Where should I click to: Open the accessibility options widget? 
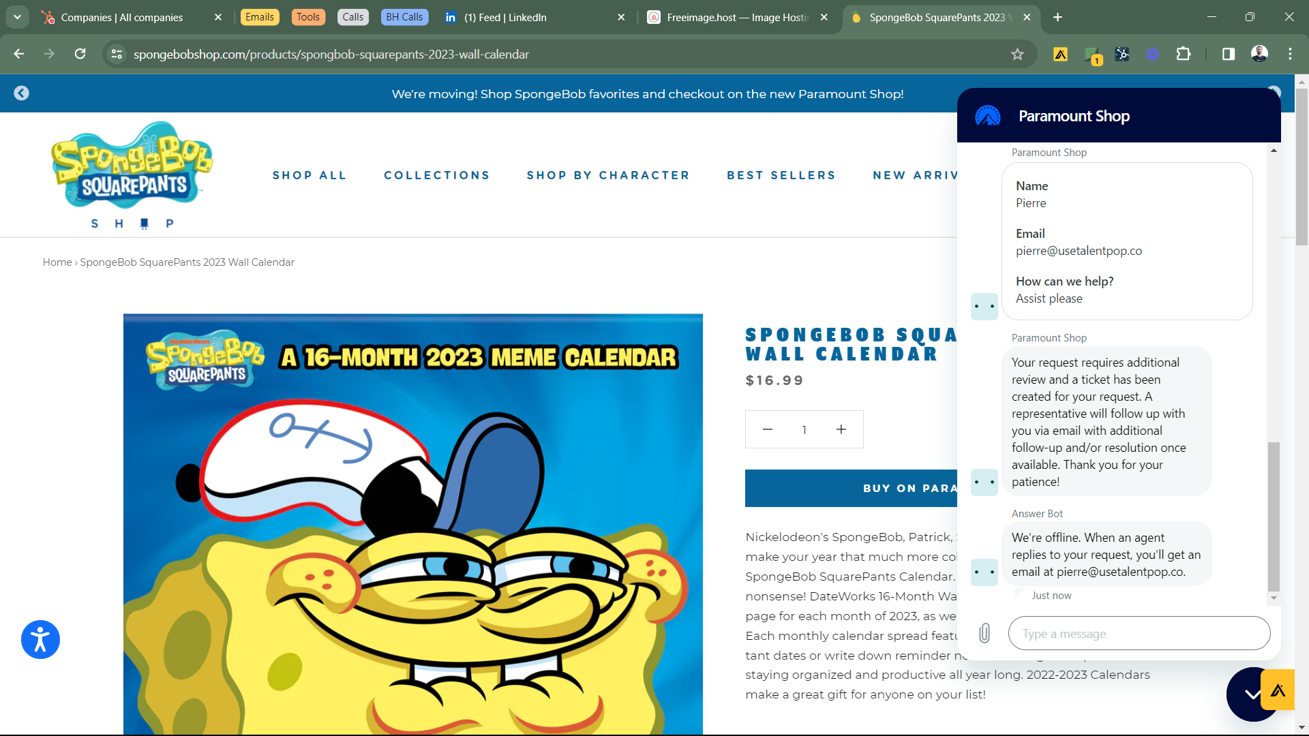coord(40,640)
